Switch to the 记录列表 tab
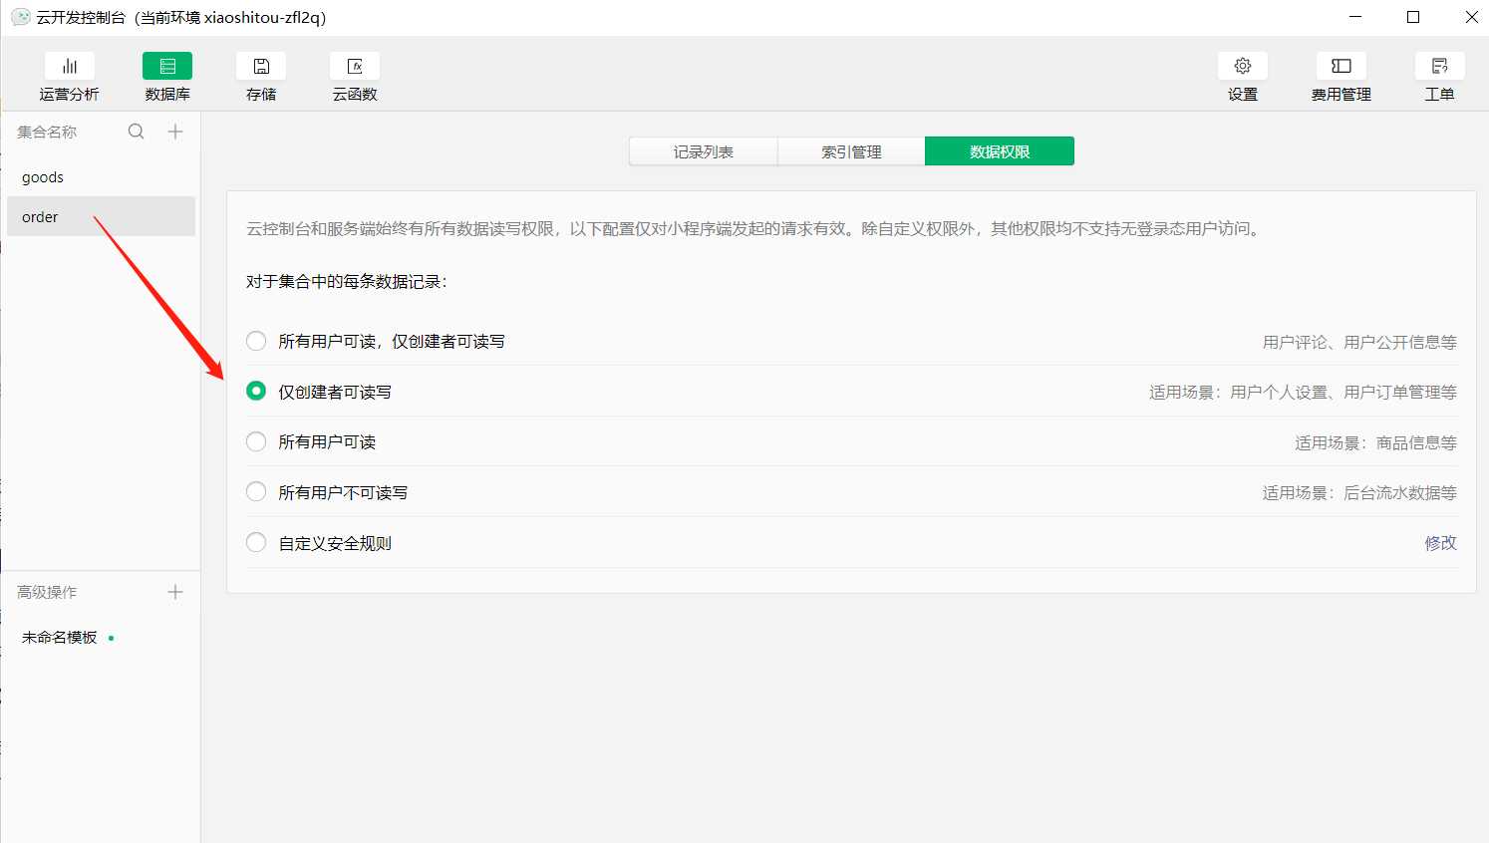The height and width of the screenshot is (843, 1489). 704,151
